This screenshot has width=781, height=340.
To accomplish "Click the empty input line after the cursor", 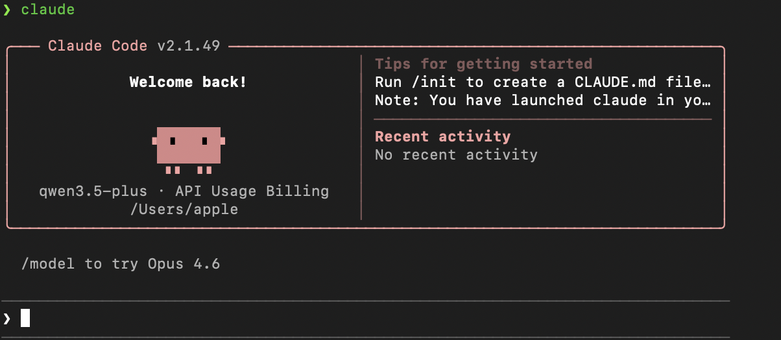I will point(376,318).
